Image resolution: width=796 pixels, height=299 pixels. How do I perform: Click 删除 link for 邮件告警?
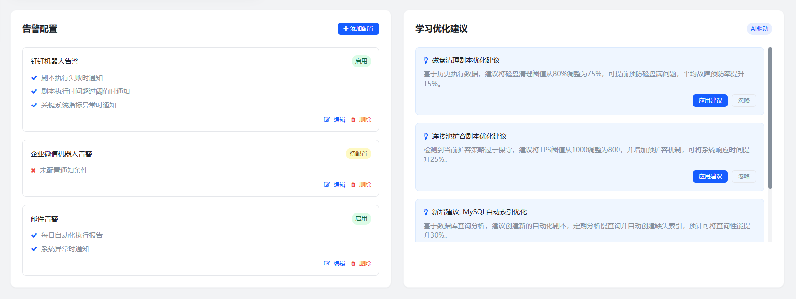[365, 264]
